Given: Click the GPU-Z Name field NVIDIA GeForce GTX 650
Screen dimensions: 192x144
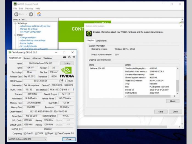Looking at the screenshot, I should tap(41, 63).
